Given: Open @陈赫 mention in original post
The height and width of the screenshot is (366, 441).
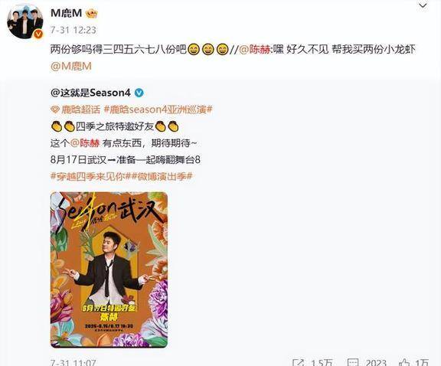Looking at the screenshot, I should click(85, 143).
